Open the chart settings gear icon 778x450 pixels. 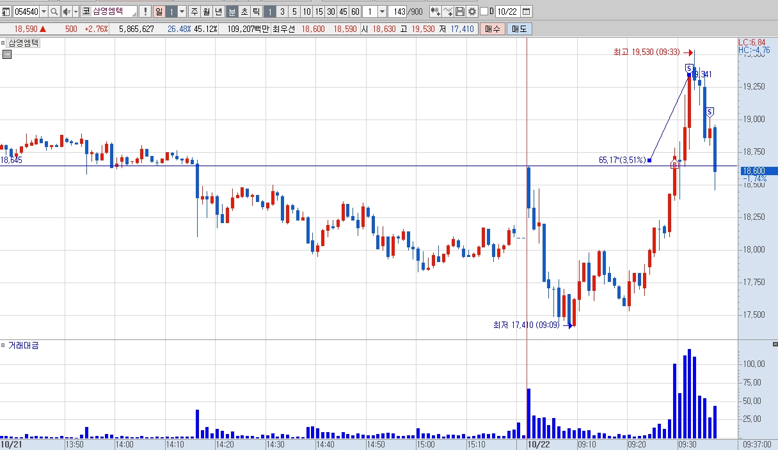tap(472, 12)
